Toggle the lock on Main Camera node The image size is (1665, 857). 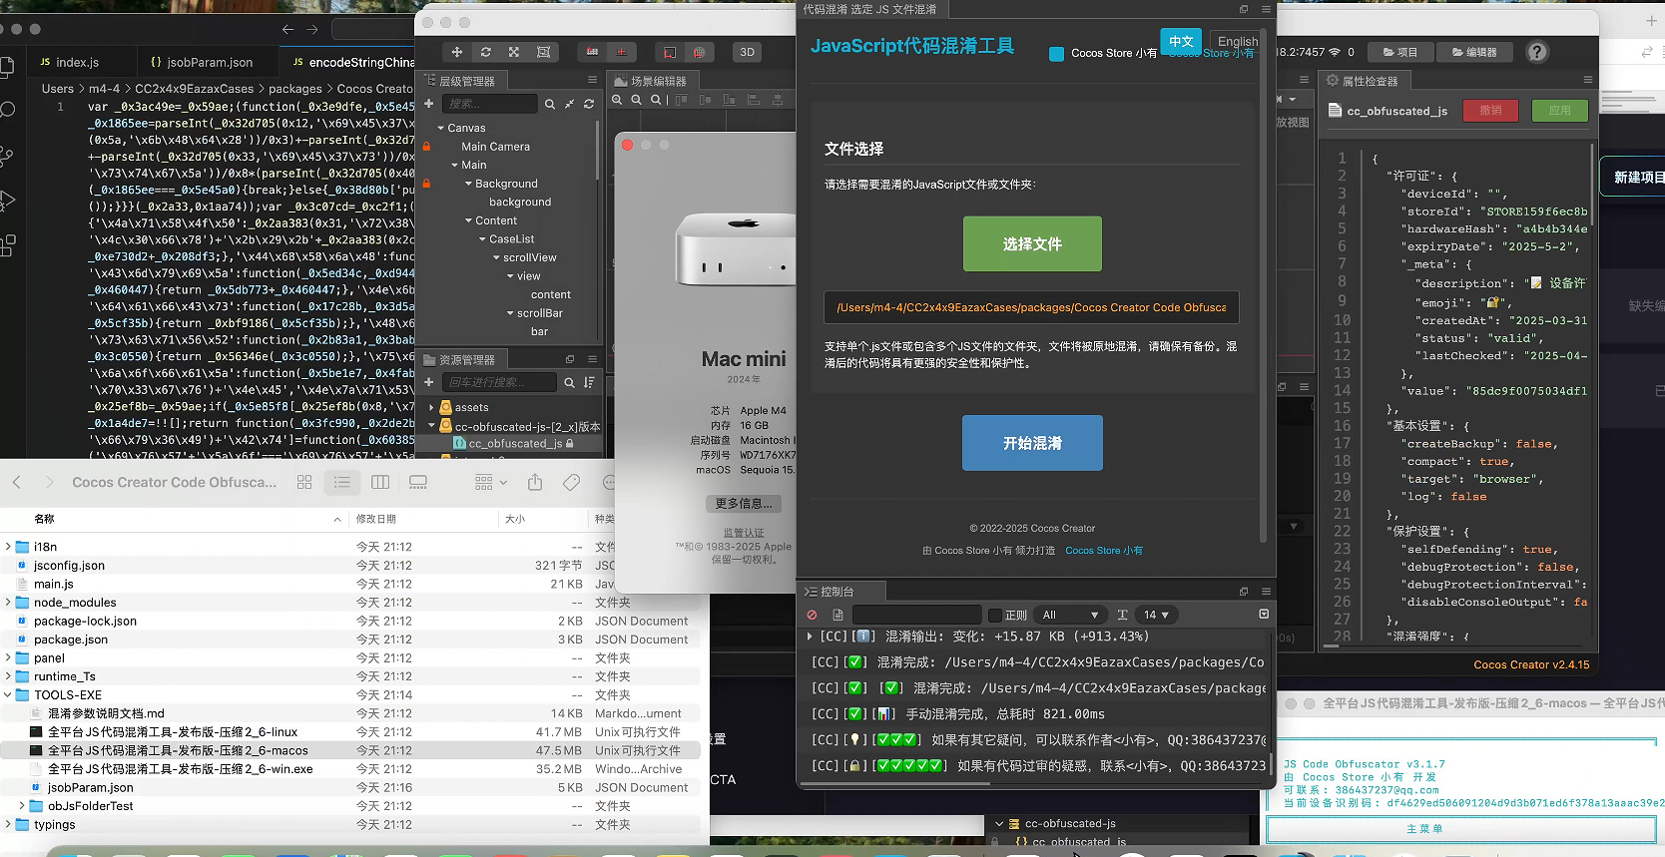pos(426,147)
